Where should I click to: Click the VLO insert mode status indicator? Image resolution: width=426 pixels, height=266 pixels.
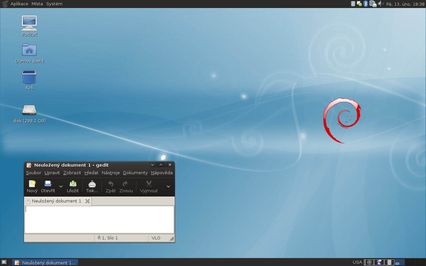[156, 238]
